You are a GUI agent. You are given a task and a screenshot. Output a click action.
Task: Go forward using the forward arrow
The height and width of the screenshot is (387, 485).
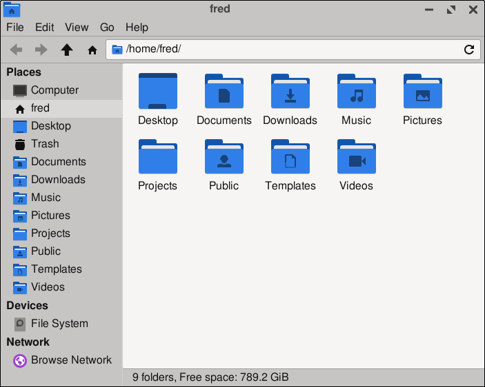[x=41, y=50]
